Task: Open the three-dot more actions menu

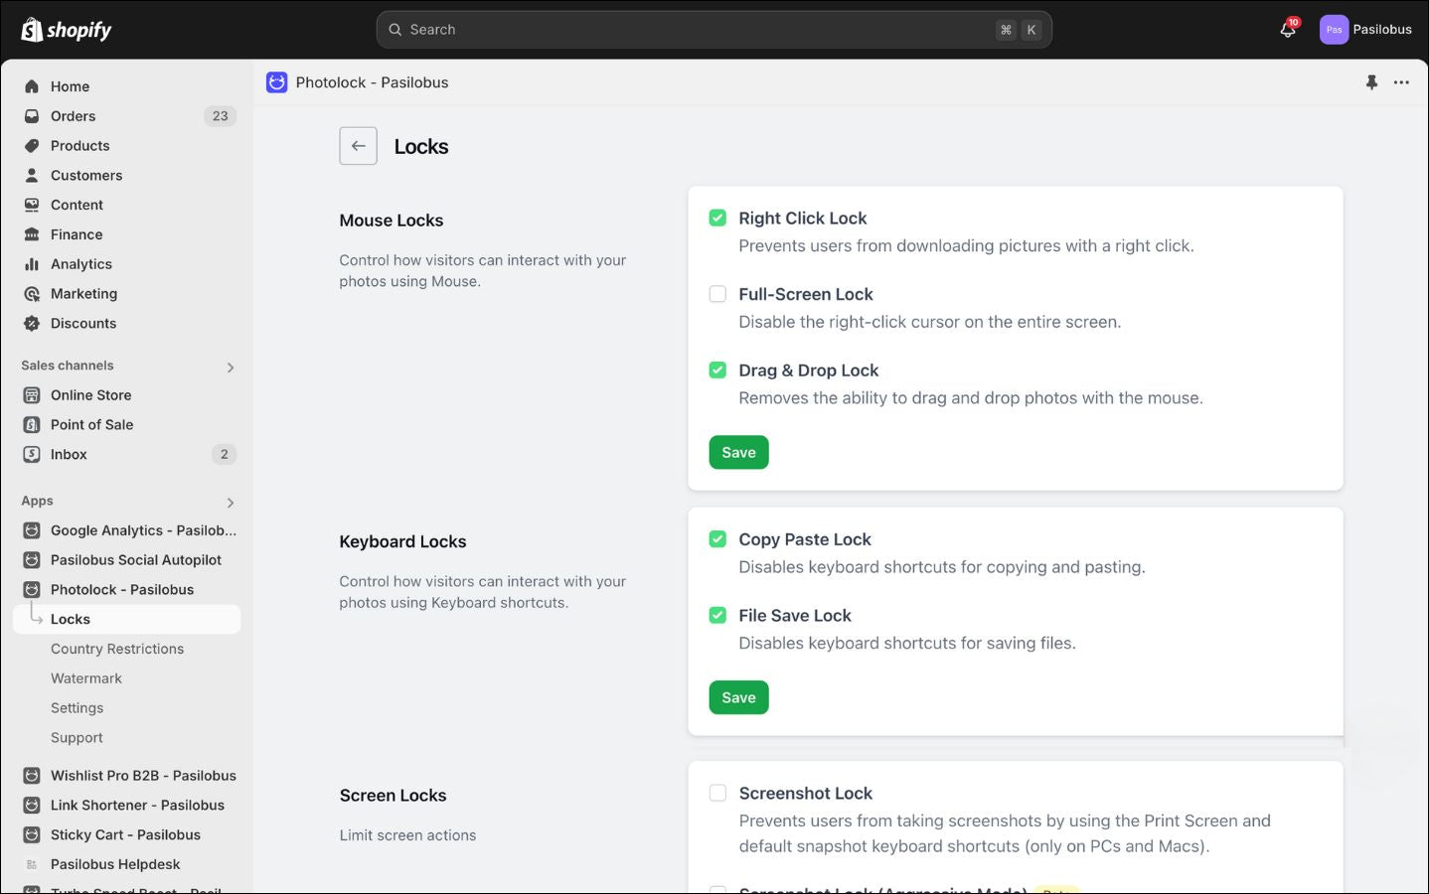Action: point(1401,82)
